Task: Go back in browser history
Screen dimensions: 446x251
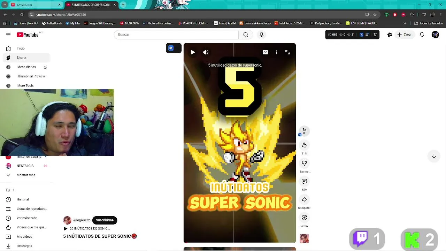Action: 5,15
